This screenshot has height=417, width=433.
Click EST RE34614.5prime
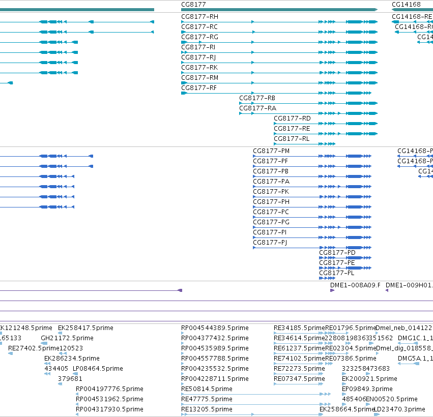pyautogui.click(x=299, y=338)
